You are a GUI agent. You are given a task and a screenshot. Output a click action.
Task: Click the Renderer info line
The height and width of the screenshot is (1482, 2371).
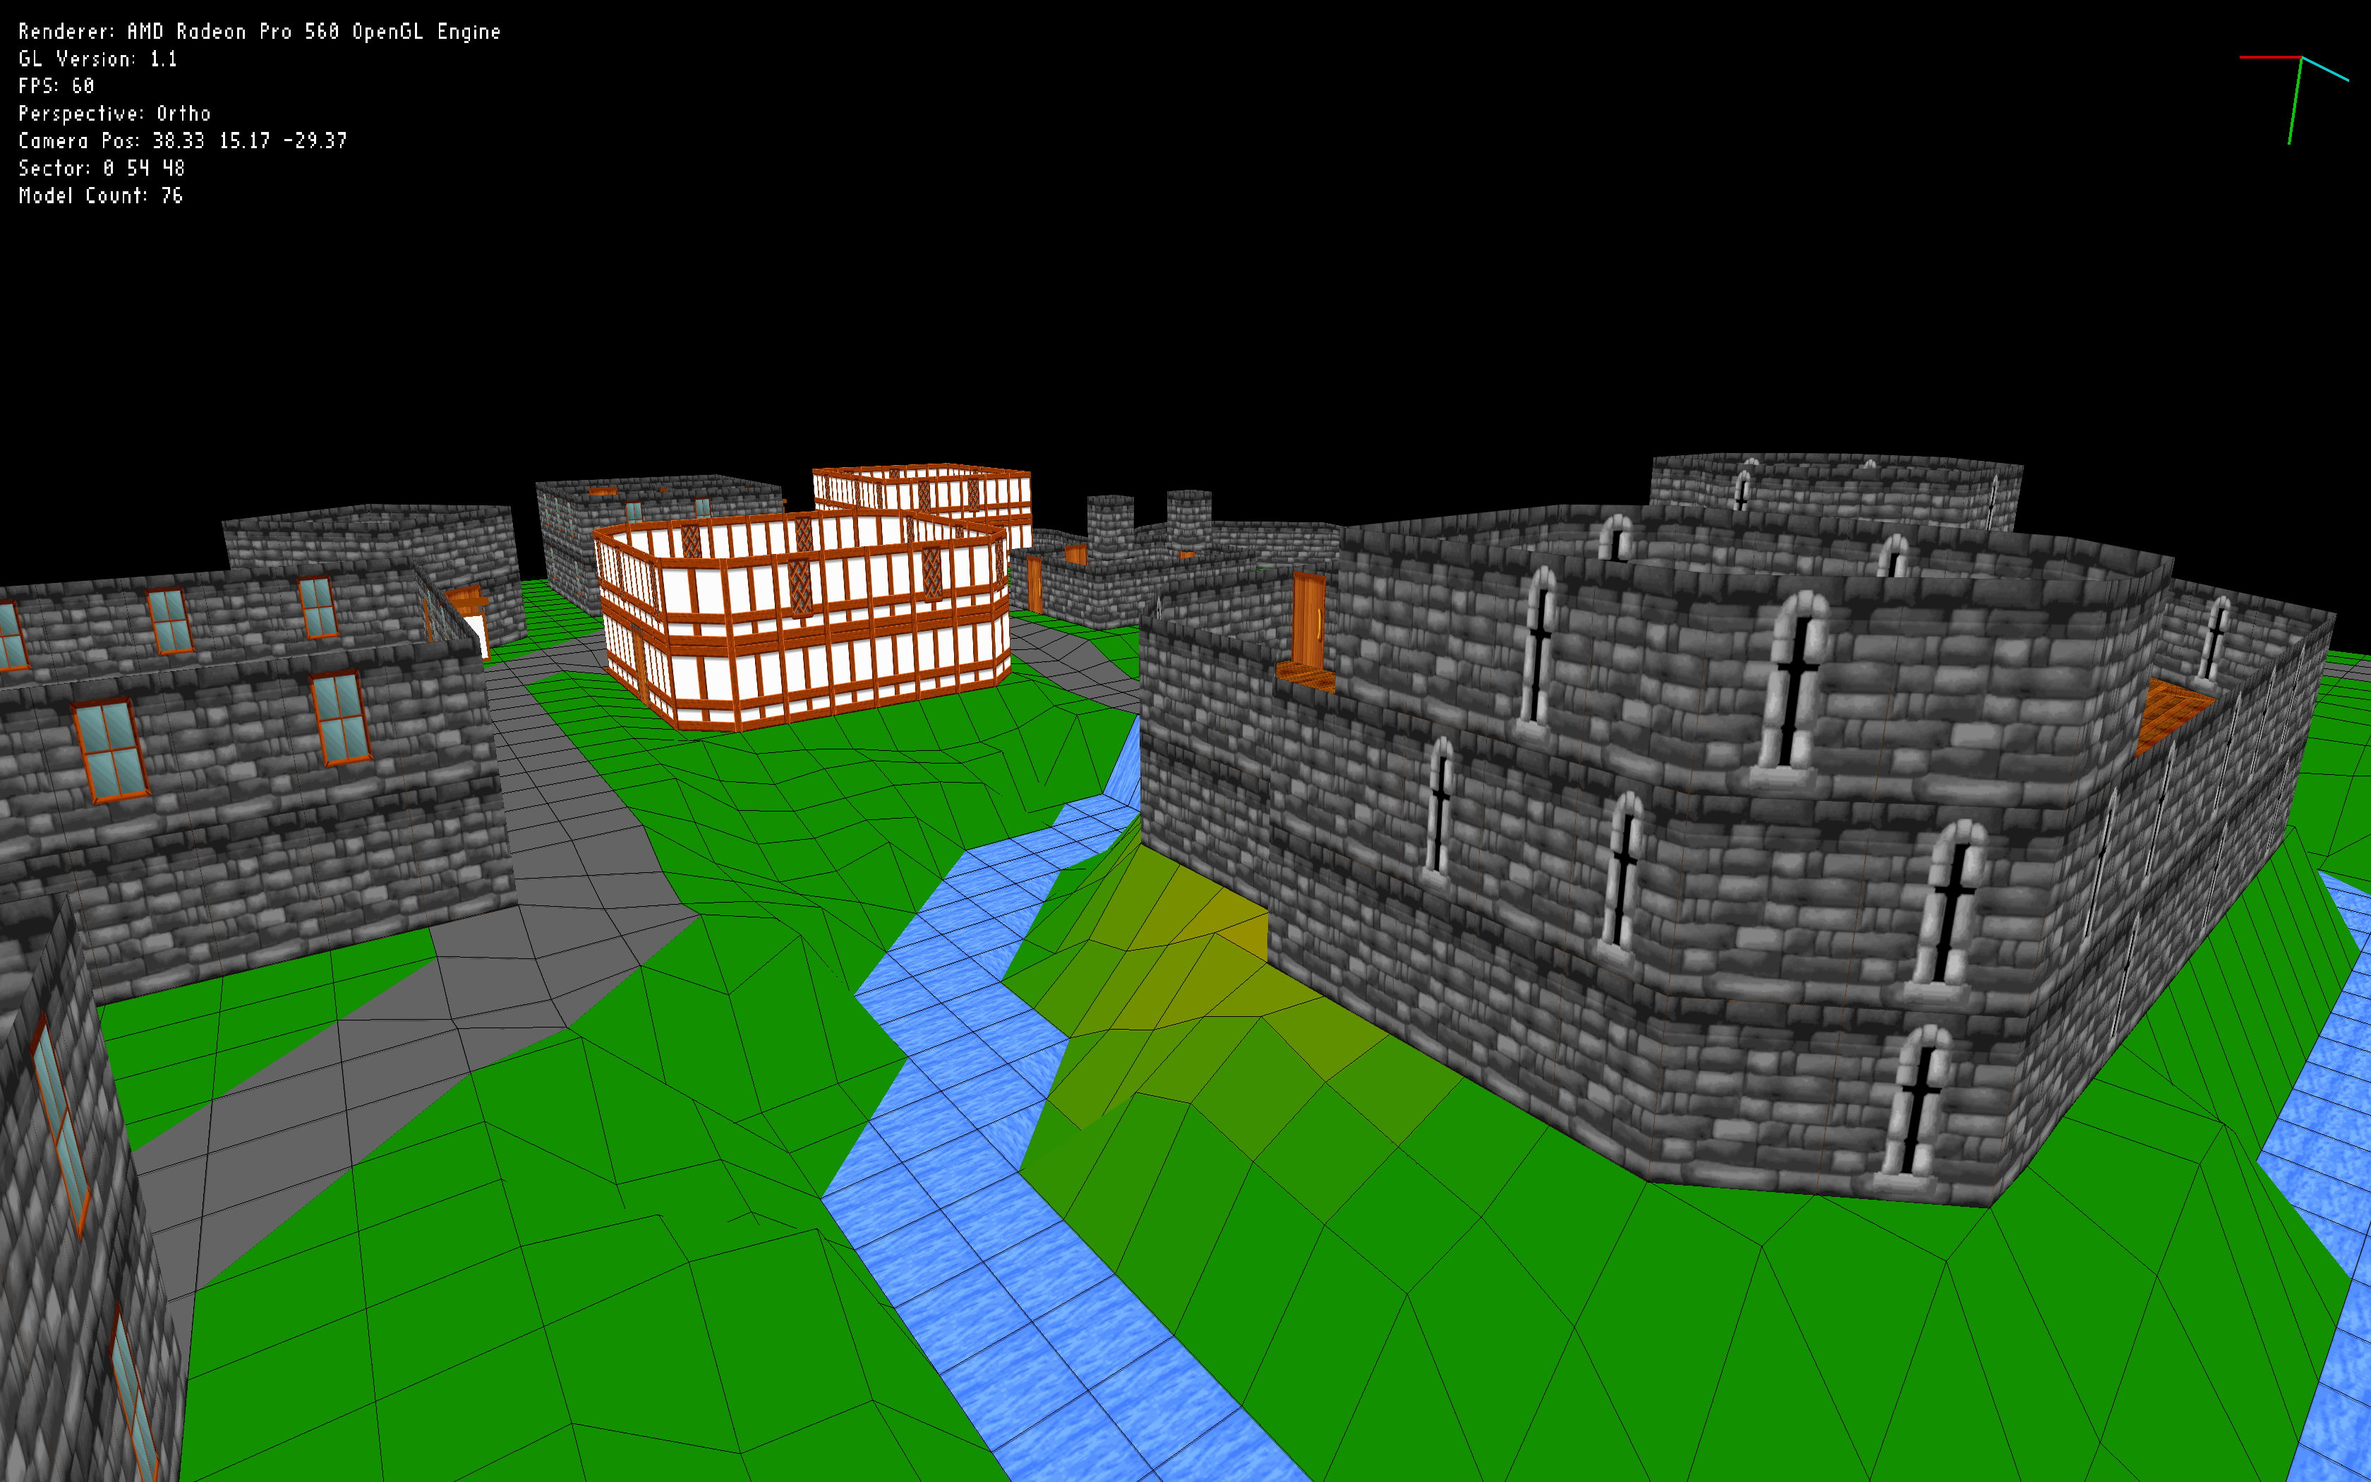click(259, 32)
